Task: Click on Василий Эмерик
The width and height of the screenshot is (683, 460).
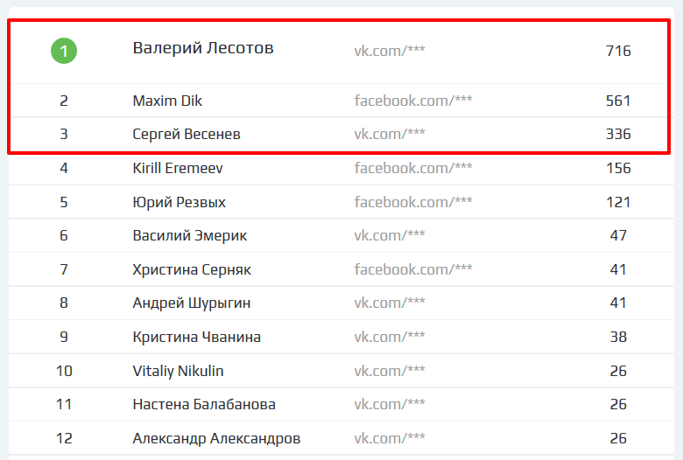Action: point(189,236)
